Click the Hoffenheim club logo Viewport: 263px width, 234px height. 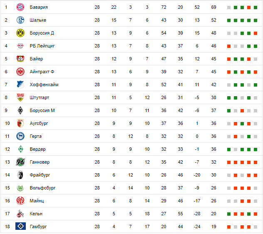[20, 85]
